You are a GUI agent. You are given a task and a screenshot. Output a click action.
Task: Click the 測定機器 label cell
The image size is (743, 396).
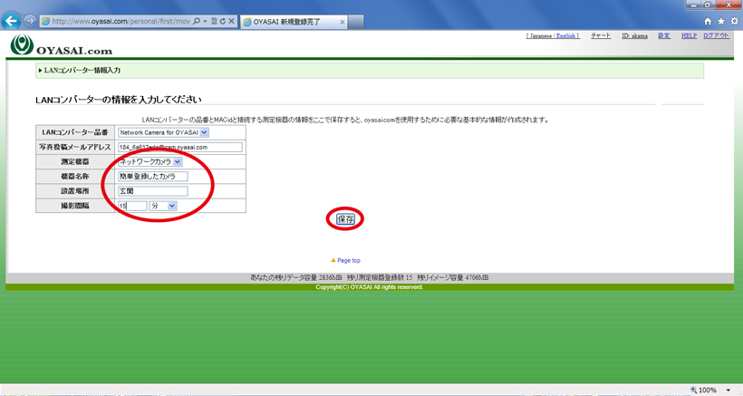75,162
